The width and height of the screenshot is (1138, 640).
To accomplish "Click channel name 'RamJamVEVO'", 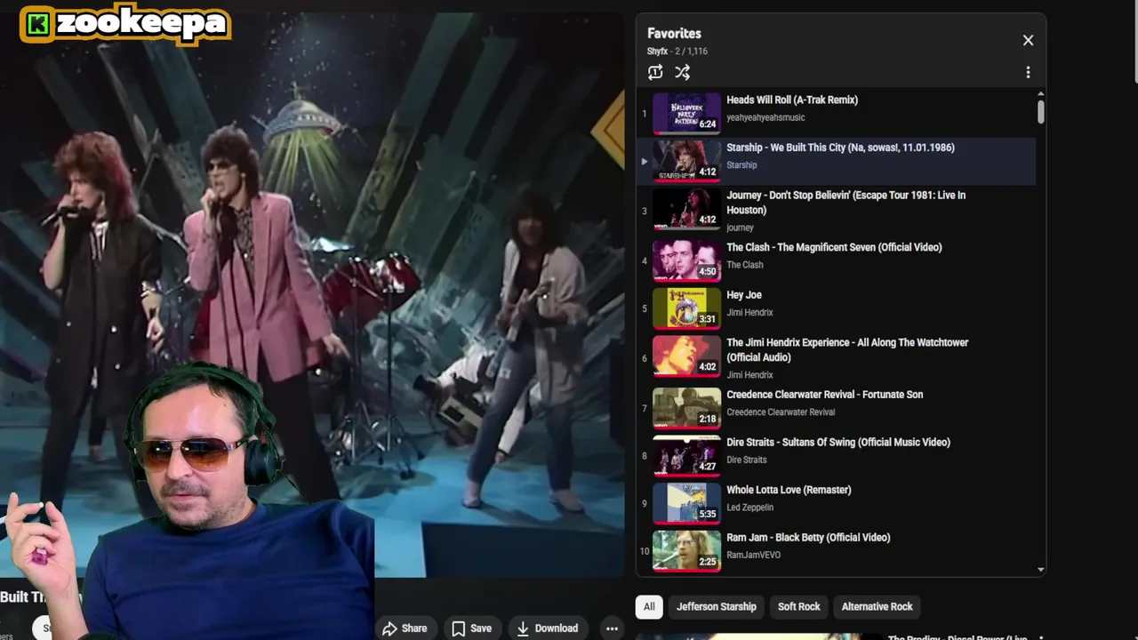I will coord(754,555).
